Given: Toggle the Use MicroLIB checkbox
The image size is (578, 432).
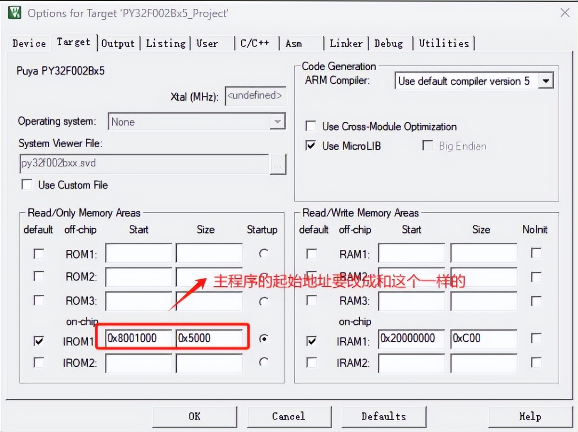Looking at the screenshot, I should click(x=311, y=145).
